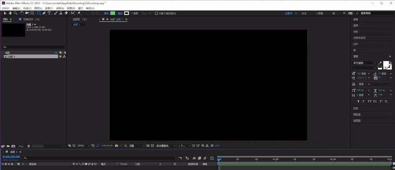Screen dimensions: 395x170
Task: Open the resolution quality dropdown in viewer
Action: click(137, 146)
